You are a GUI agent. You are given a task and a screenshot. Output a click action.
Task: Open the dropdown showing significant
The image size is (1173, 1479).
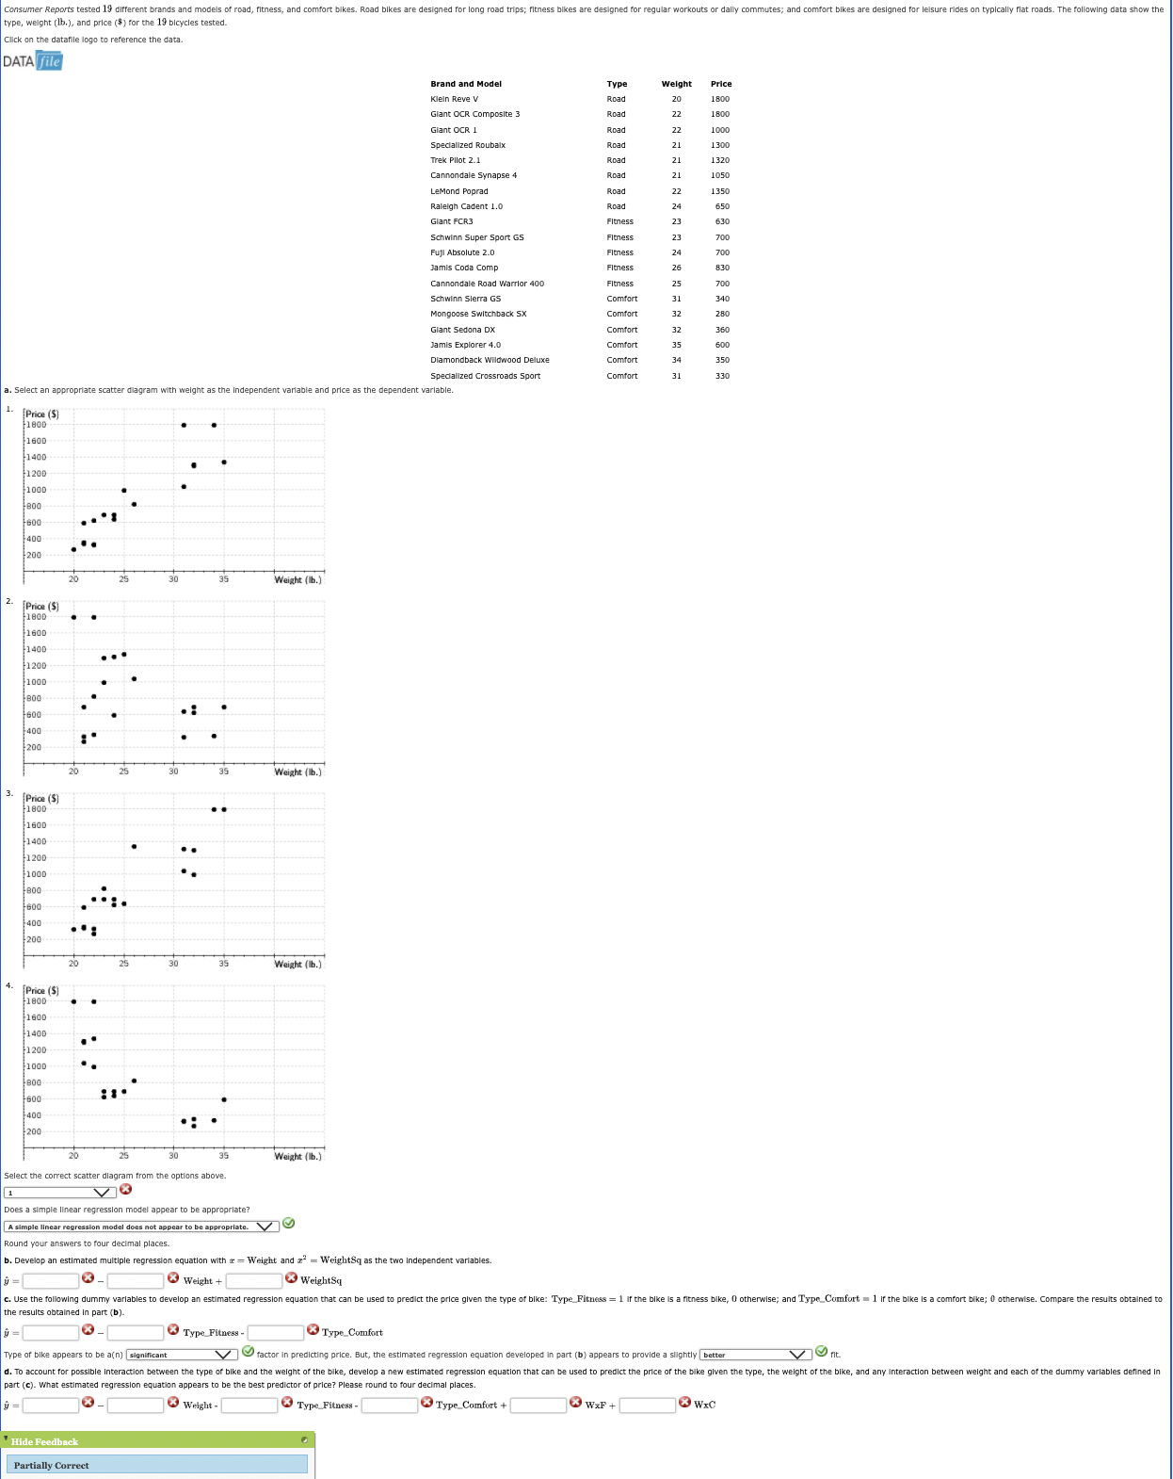coord(182,1355)
